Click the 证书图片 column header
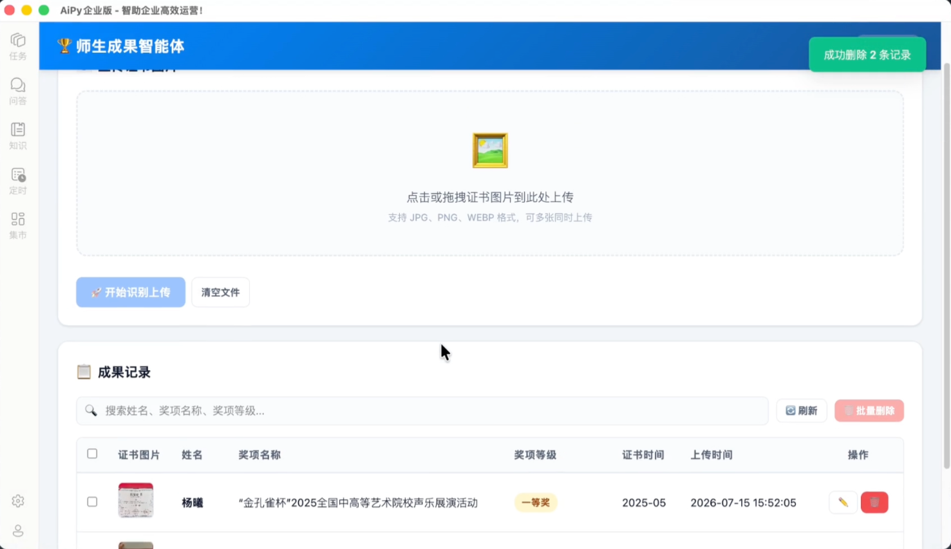 (x=139, y=455)
